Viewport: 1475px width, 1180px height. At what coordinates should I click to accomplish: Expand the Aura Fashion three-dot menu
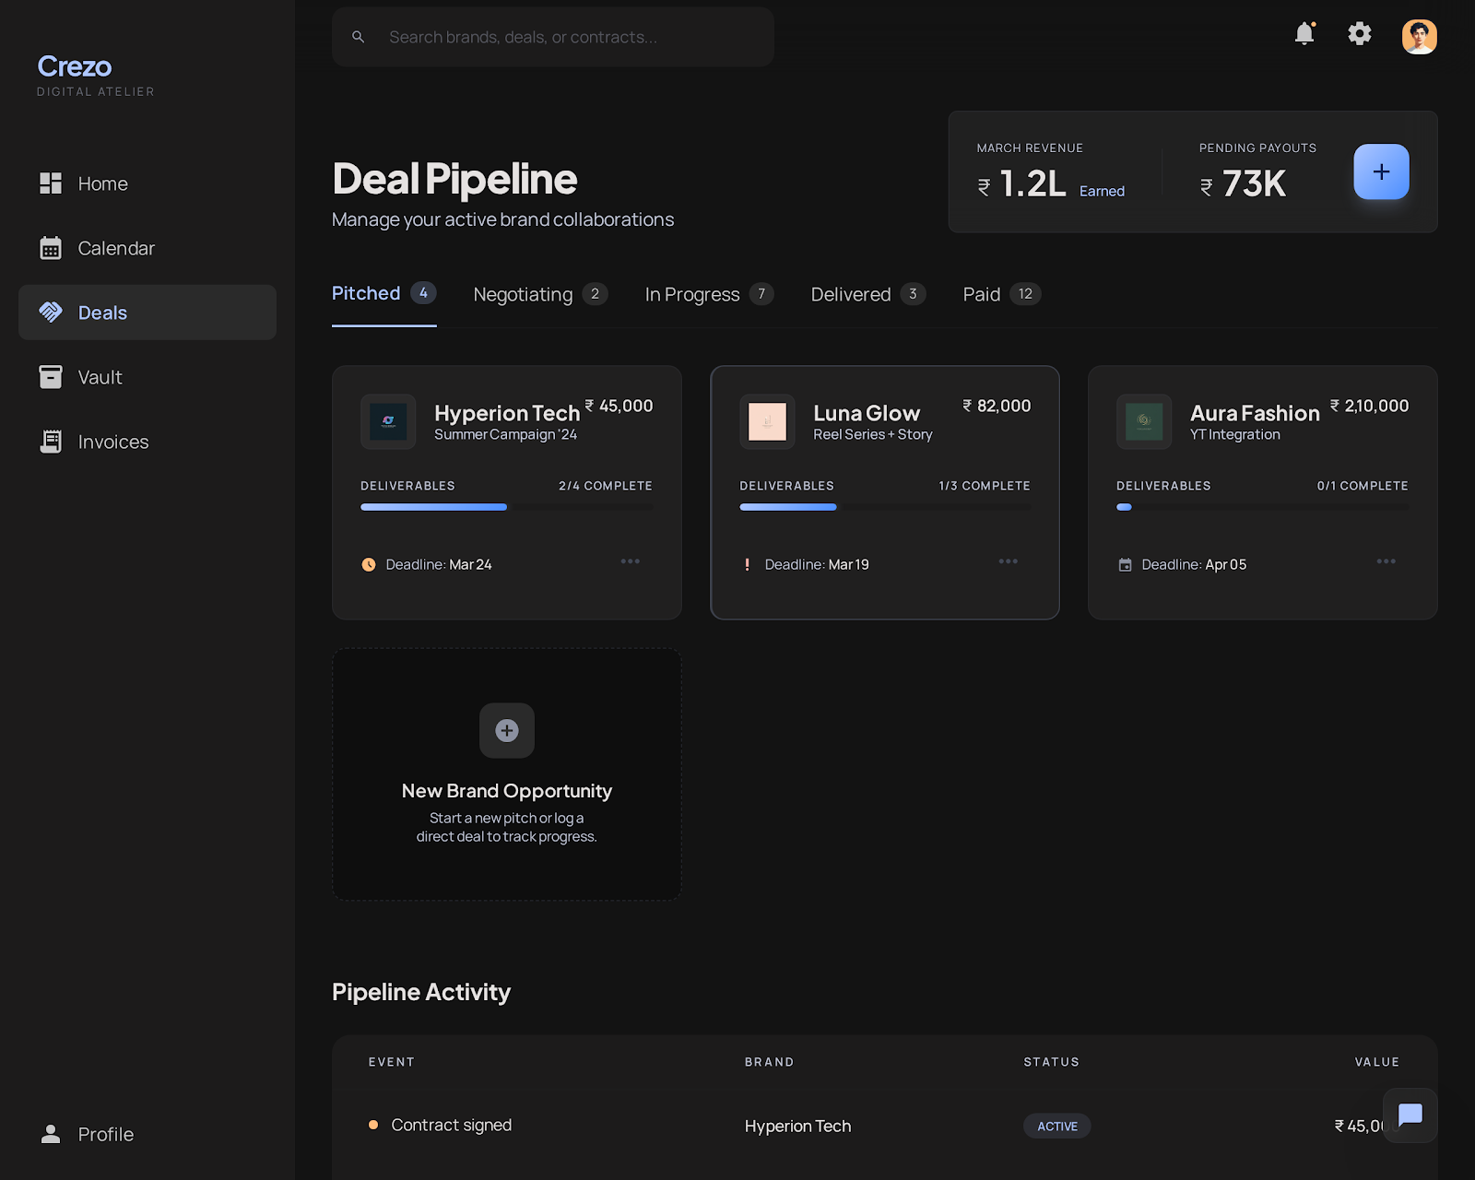pyautogui.click(x=1386, y=561)
